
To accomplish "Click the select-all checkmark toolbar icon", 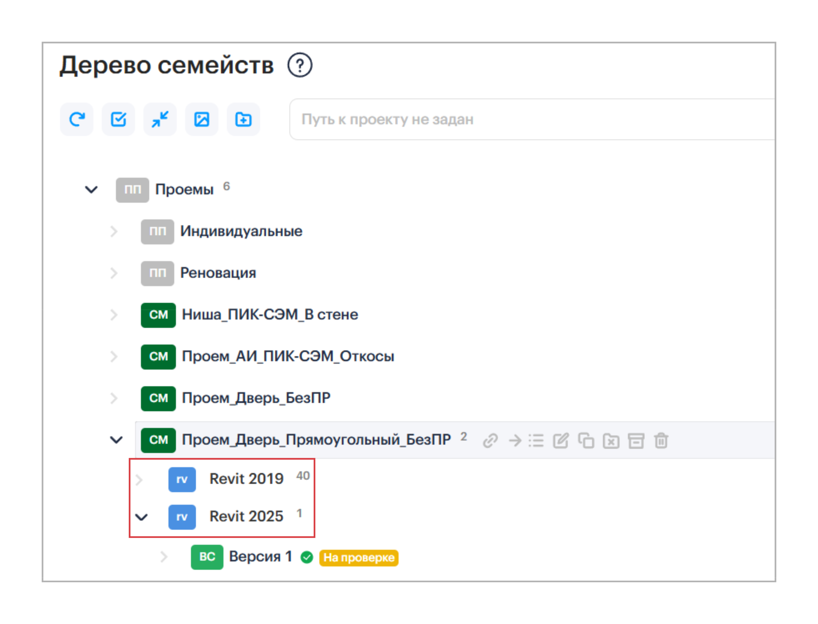I will (119, 119).
